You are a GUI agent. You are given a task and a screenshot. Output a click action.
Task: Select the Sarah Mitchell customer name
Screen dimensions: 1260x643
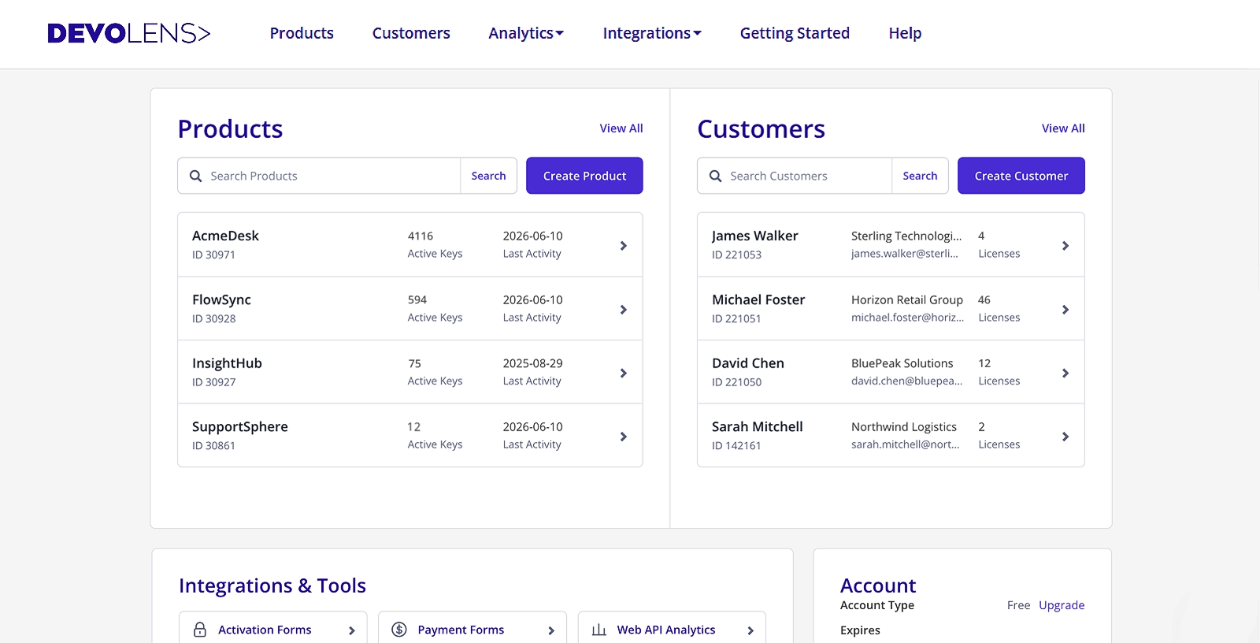tap(758, 426)
